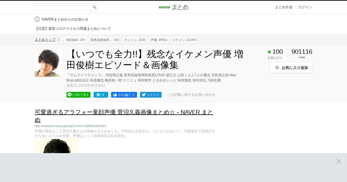
Task: Select the 声優 (9502) tag
Action: click(159, 40)
